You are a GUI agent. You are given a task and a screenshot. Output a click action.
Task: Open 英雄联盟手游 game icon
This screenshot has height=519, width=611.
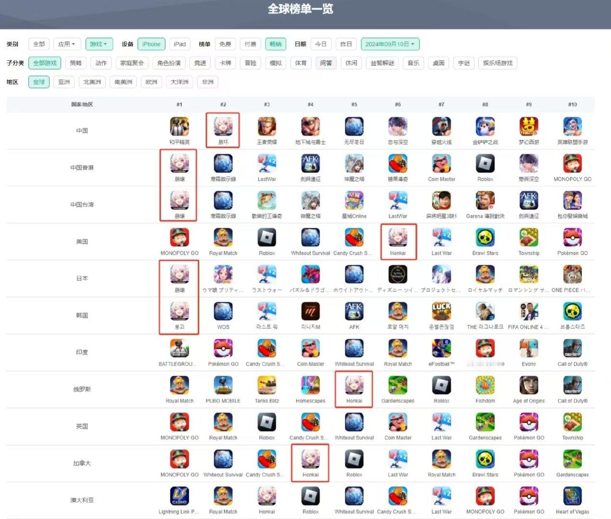tap(573, 127)
